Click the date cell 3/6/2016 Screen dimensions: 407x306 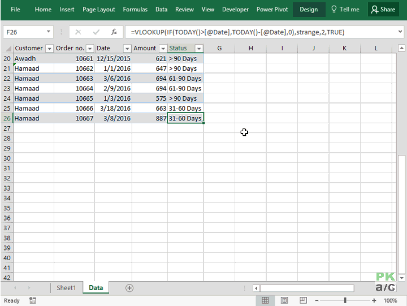pos(113,79)
